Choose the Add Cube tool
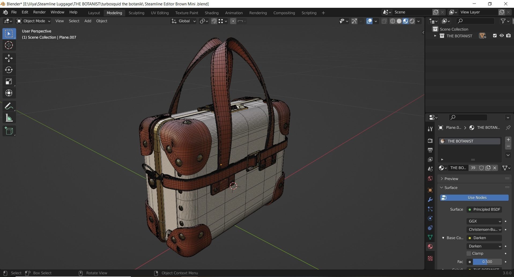Viewport: 514px width, 277px height. [x=9, y=131]
